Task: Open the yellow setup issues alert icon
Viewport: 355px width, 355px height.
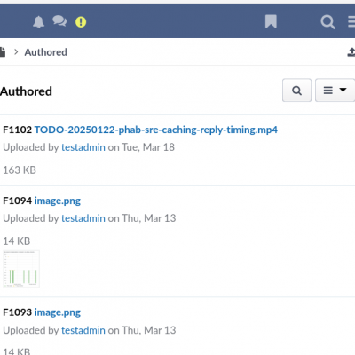Action: pyautogui.click(x=81, y=22)
